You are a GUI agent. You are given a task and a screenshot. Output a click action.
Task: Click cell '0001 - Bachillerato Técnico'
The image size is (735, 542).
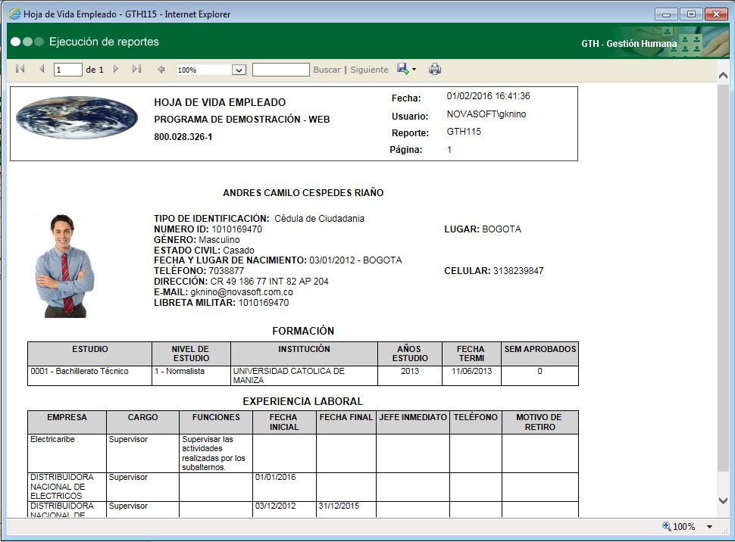pyautogui.click(x=89, y=375)
